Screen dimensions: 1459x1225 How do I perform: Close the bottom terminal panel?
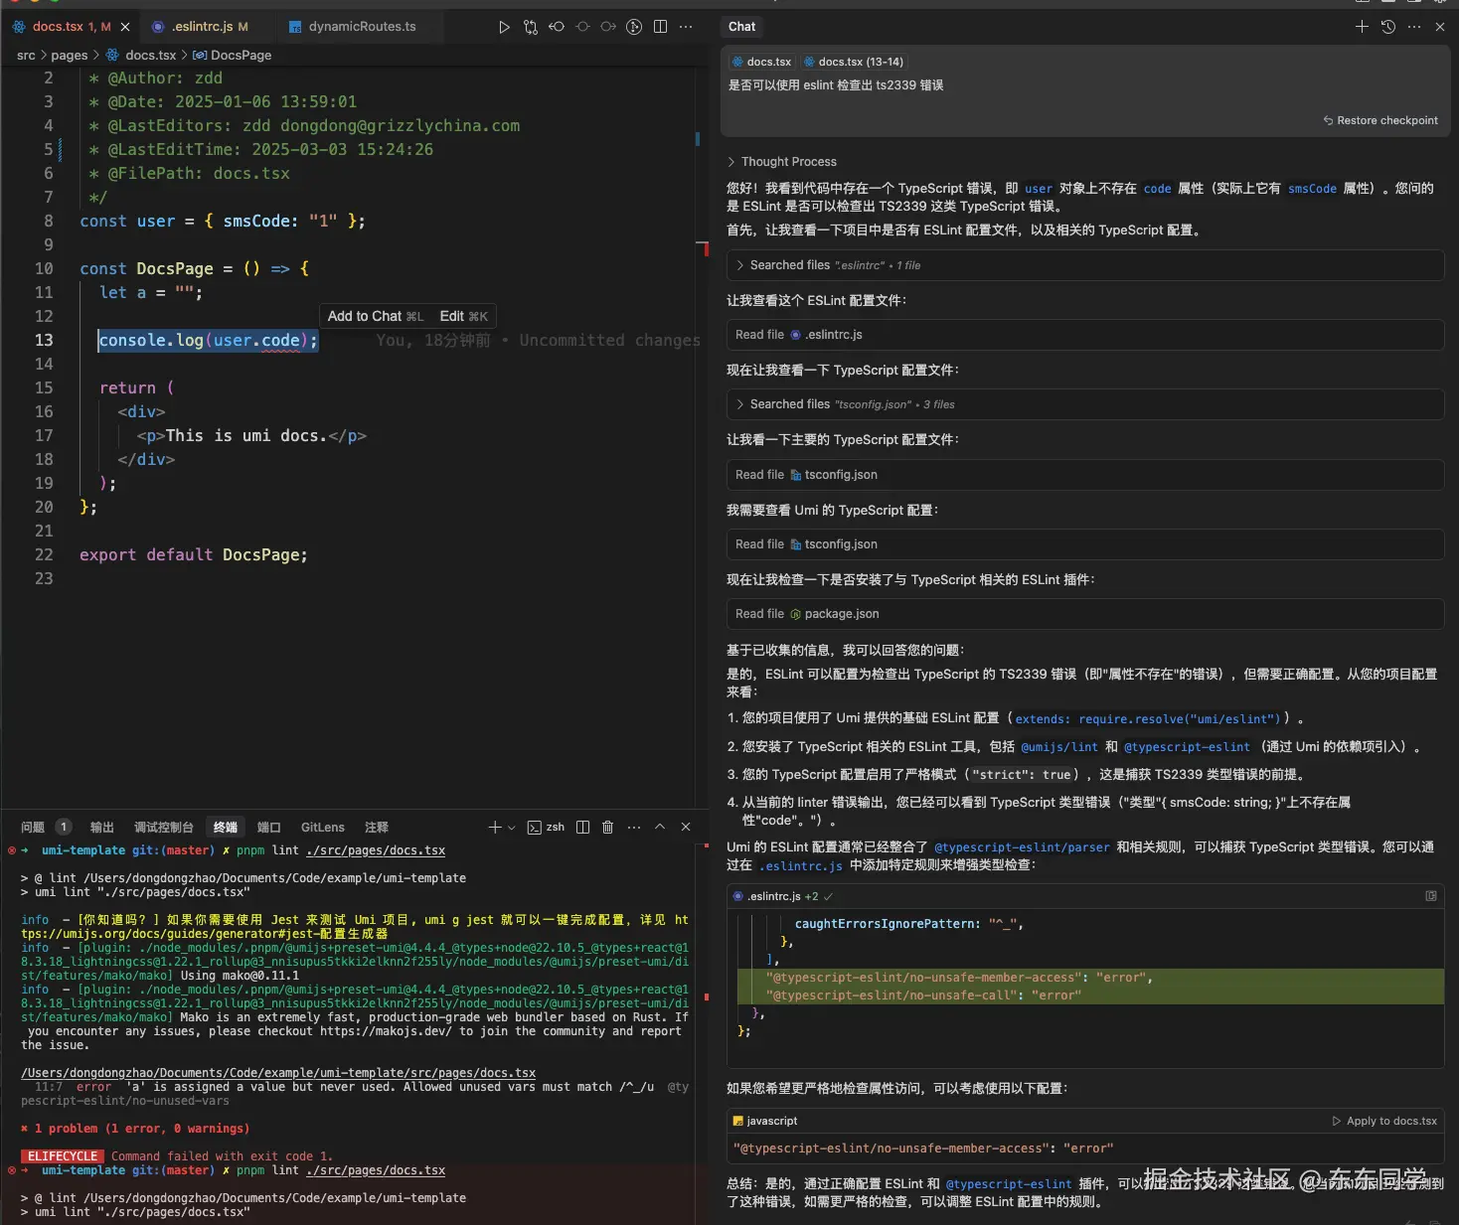pyautogui.click(x=686, y=827)
